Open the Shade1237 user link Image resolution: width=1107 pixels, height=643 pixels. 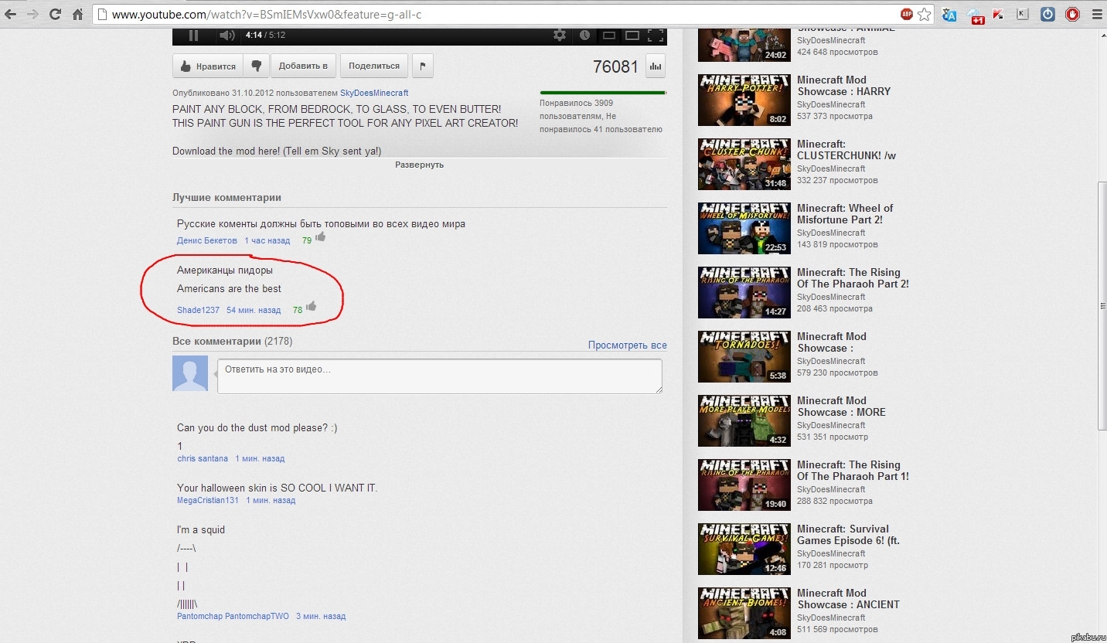tap(198, 310)
